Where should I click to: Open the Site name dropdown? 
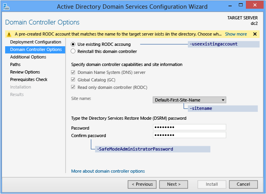click(189, 100)
